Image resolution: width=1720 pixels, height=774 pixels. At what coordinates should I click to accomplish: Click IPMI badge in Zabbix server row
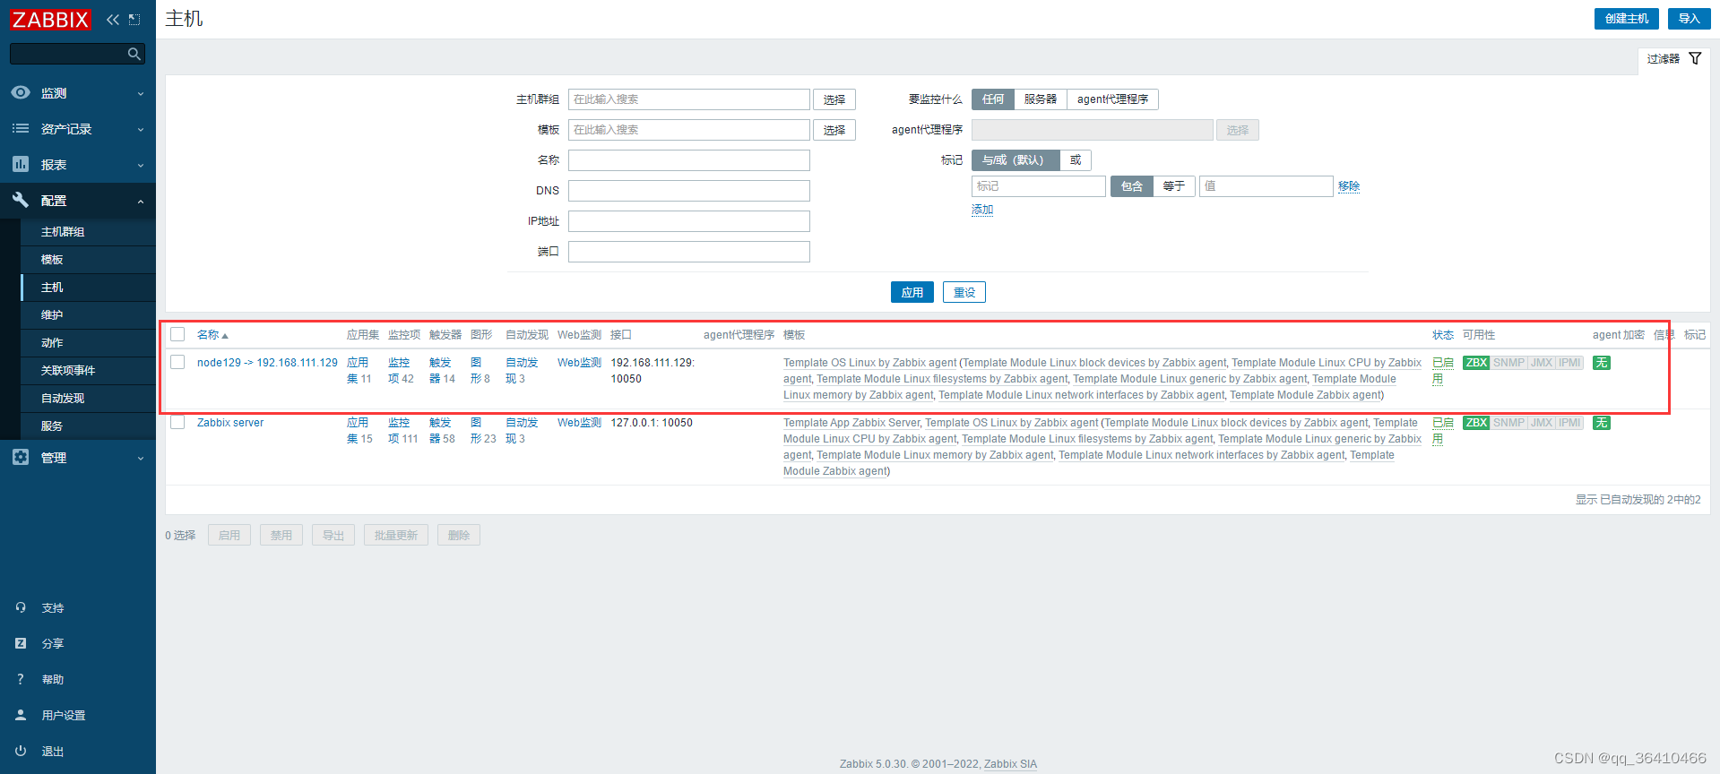[1569, 423]
